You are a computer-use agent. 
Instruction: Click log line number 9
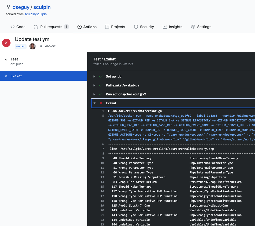coord(103,158)
